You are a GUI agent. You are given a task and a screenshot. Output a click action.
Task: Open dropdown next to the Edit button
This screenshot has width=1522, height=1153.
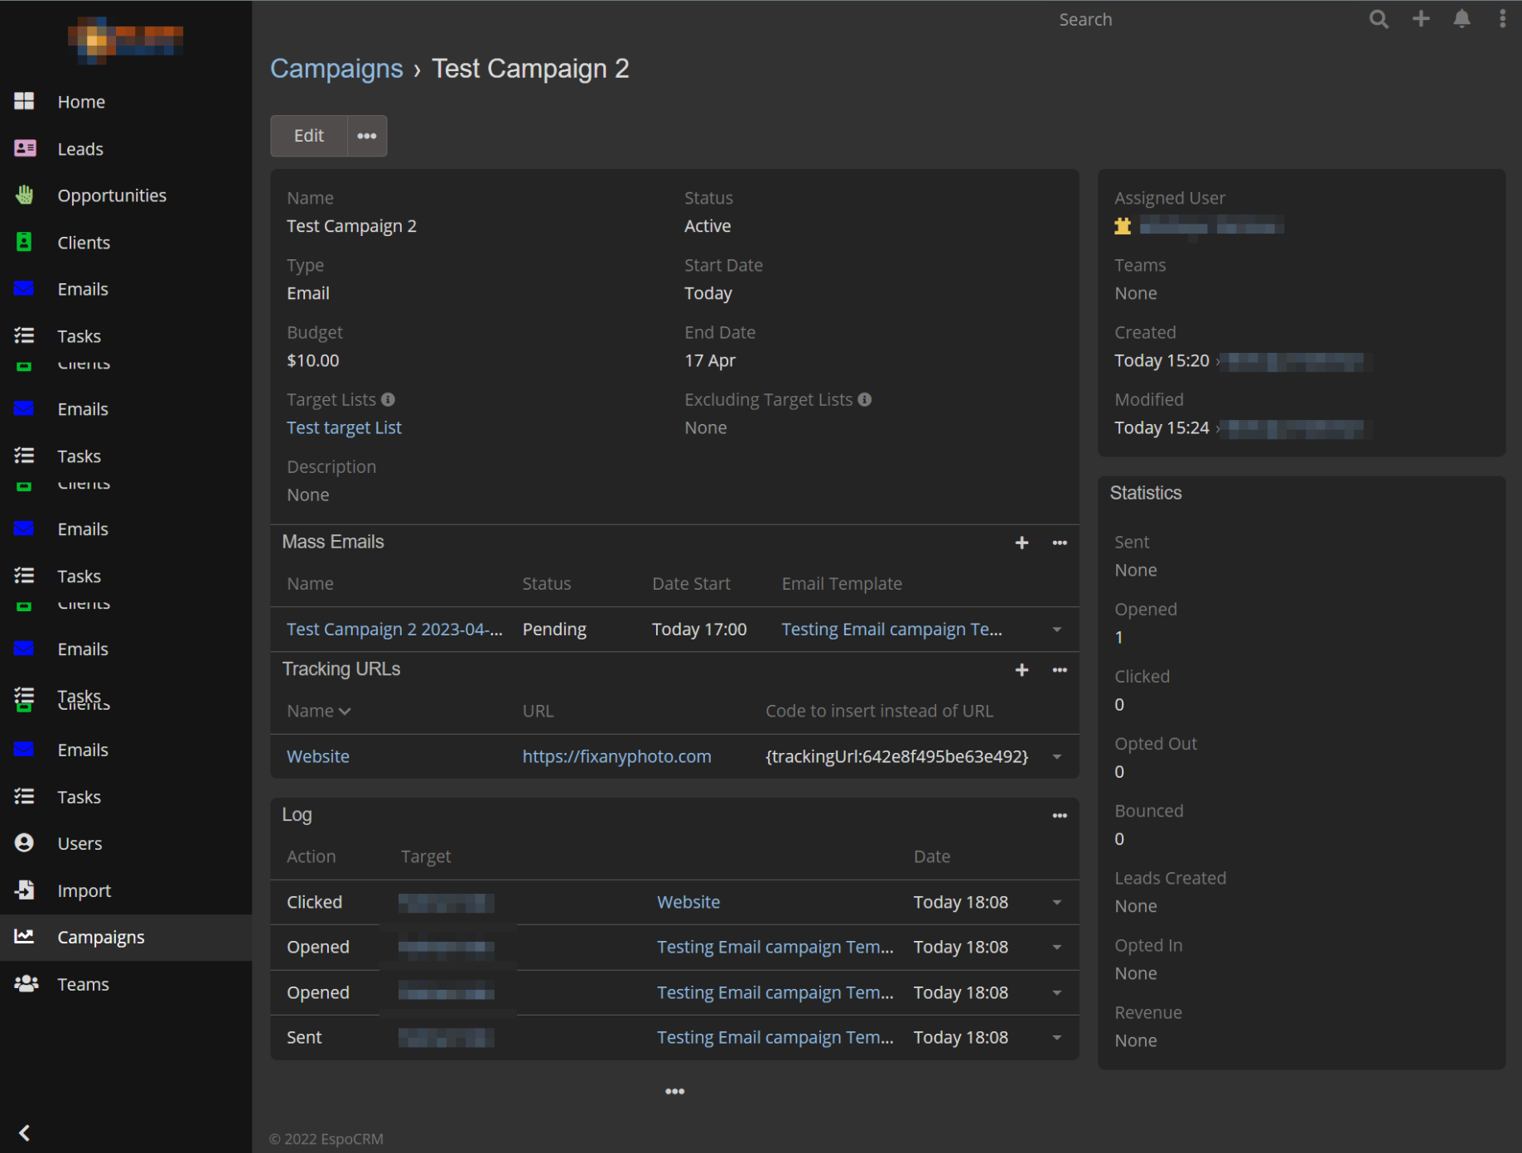(366, 136)
